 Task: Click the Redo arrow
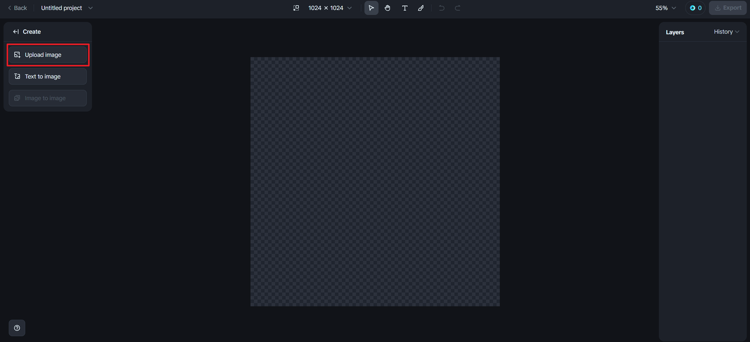[x=458, y=8]
